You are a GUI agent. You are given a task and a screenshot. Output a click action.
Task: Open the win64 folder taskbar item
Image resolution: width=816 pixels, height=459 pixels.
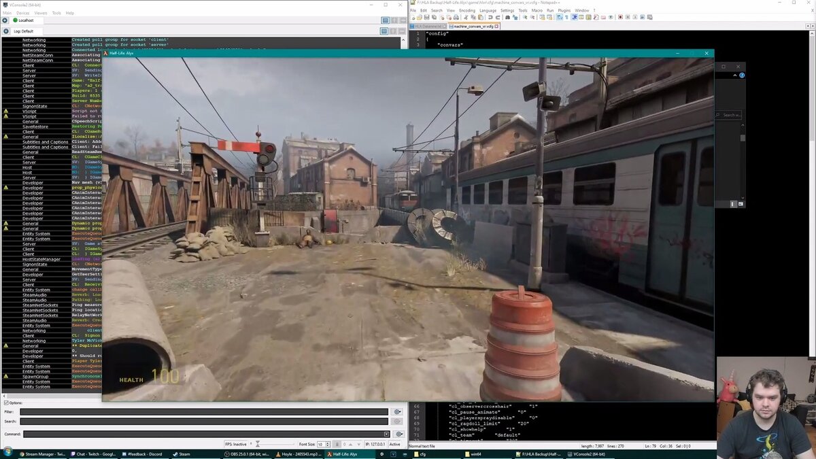[486, 454]
